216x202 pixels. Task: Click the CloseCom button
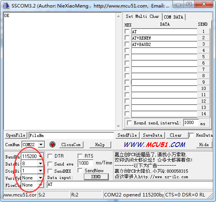coord(71,145)
